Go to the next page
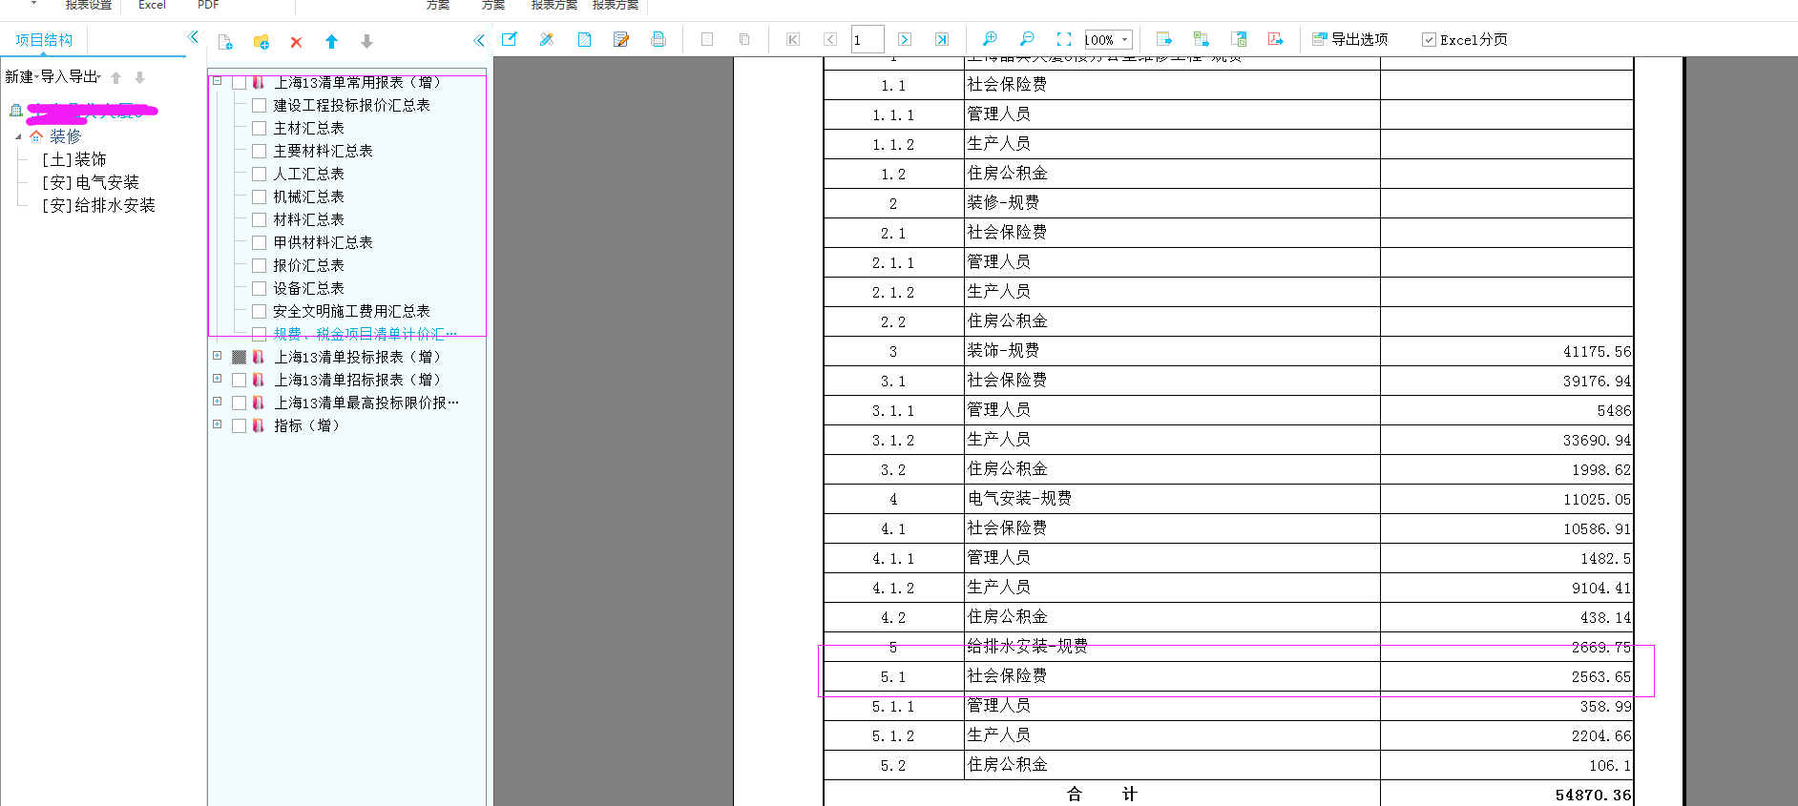Viewport: 1798px width, 806px height. coord(905,39)
